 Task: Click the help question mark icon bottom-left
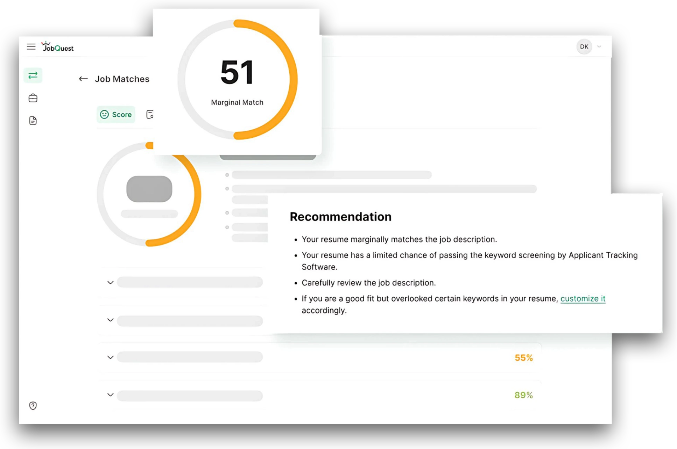[x=33, y=406]
